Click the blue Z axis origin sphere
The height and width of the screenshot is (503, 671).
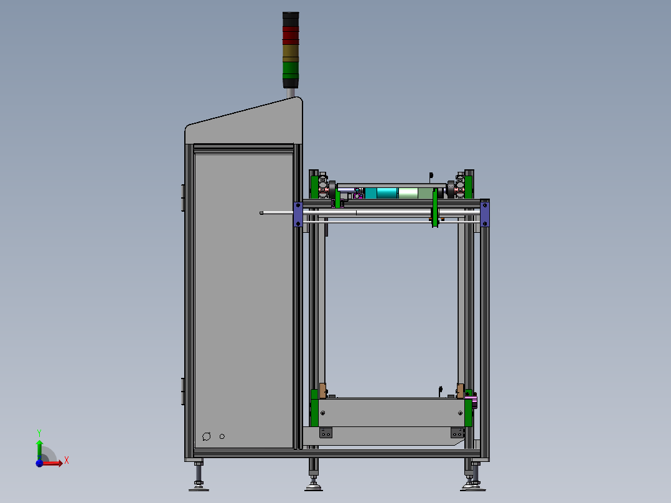(40, 463)
